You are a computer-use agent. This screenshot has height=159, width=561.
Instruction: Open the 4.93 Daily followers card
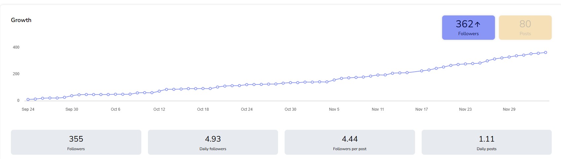[x=213, y=142]
